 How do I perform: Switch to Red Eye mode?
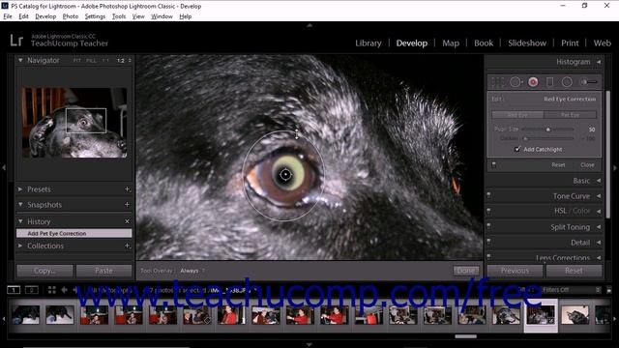(517, 115)
